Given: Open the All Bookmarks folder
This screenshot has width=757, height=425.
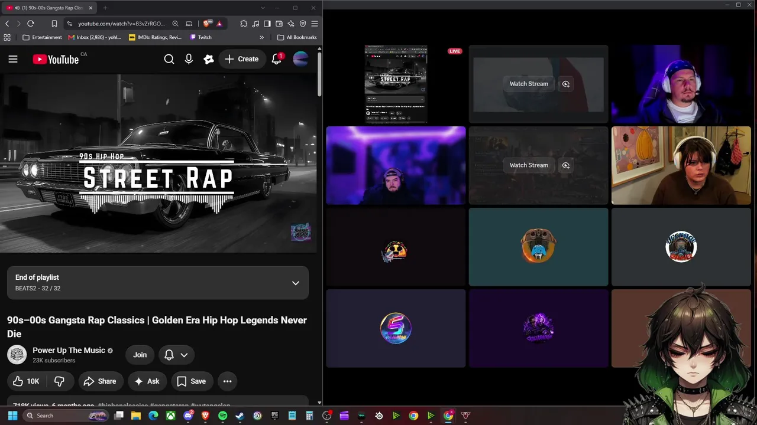Looking at the screenshot, I should point(297,37).
